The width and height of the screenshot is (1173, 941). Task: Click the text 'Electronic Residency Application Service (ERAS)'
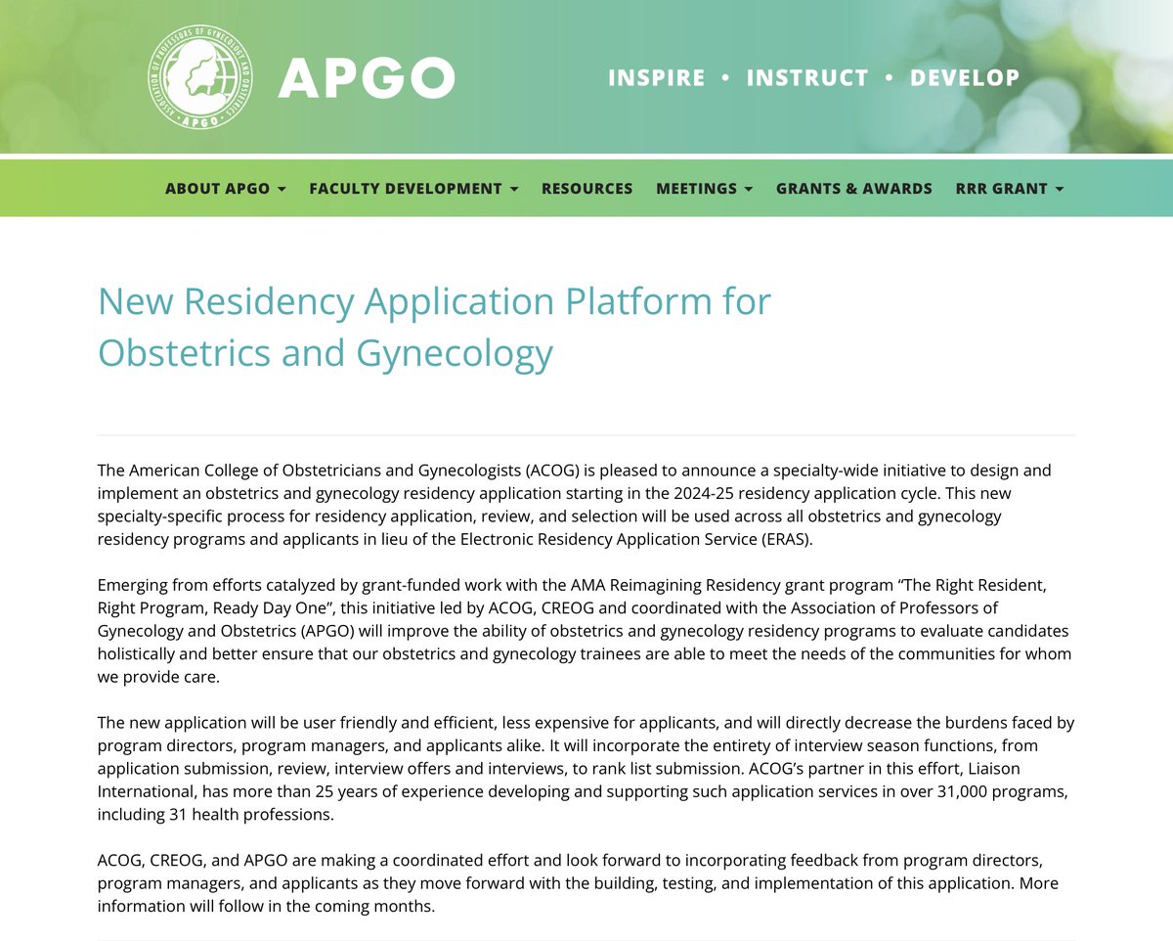(637, 538)
